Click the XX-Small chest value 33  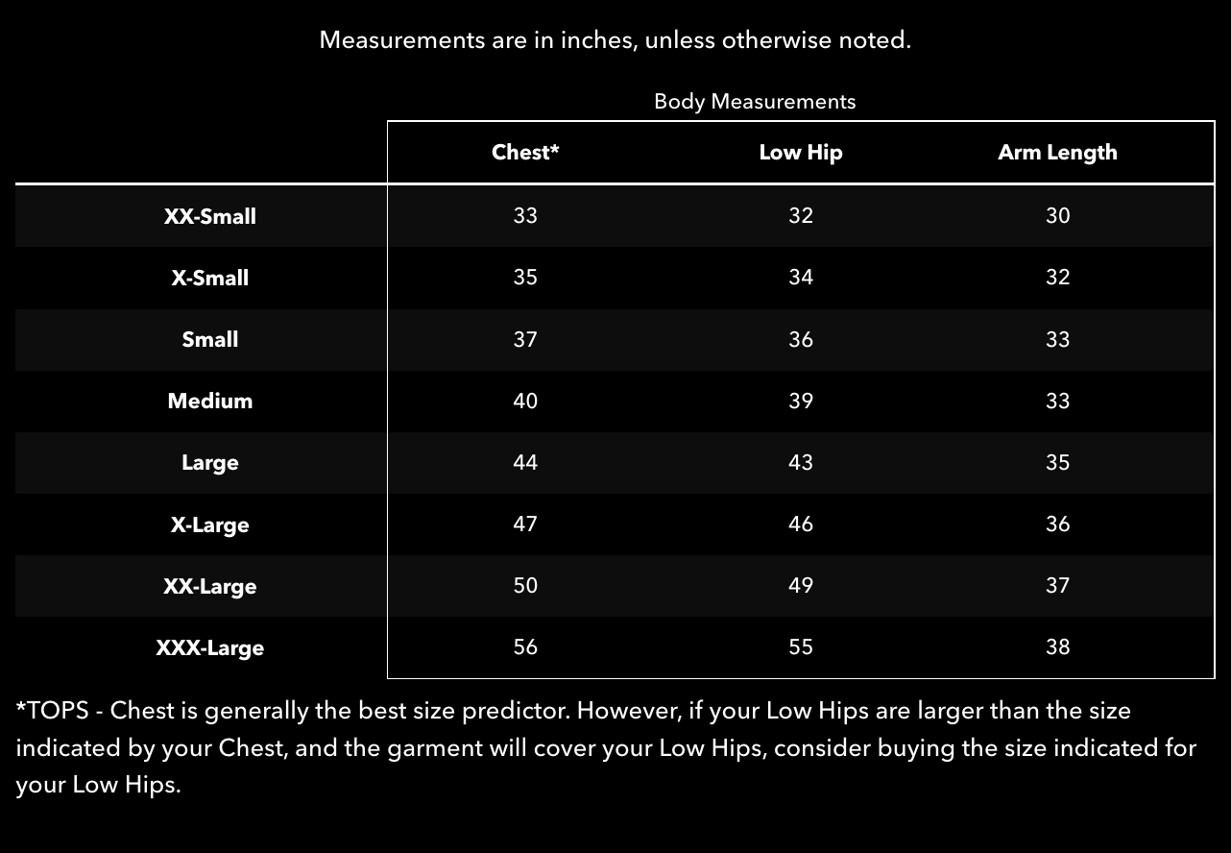(525, 215)
